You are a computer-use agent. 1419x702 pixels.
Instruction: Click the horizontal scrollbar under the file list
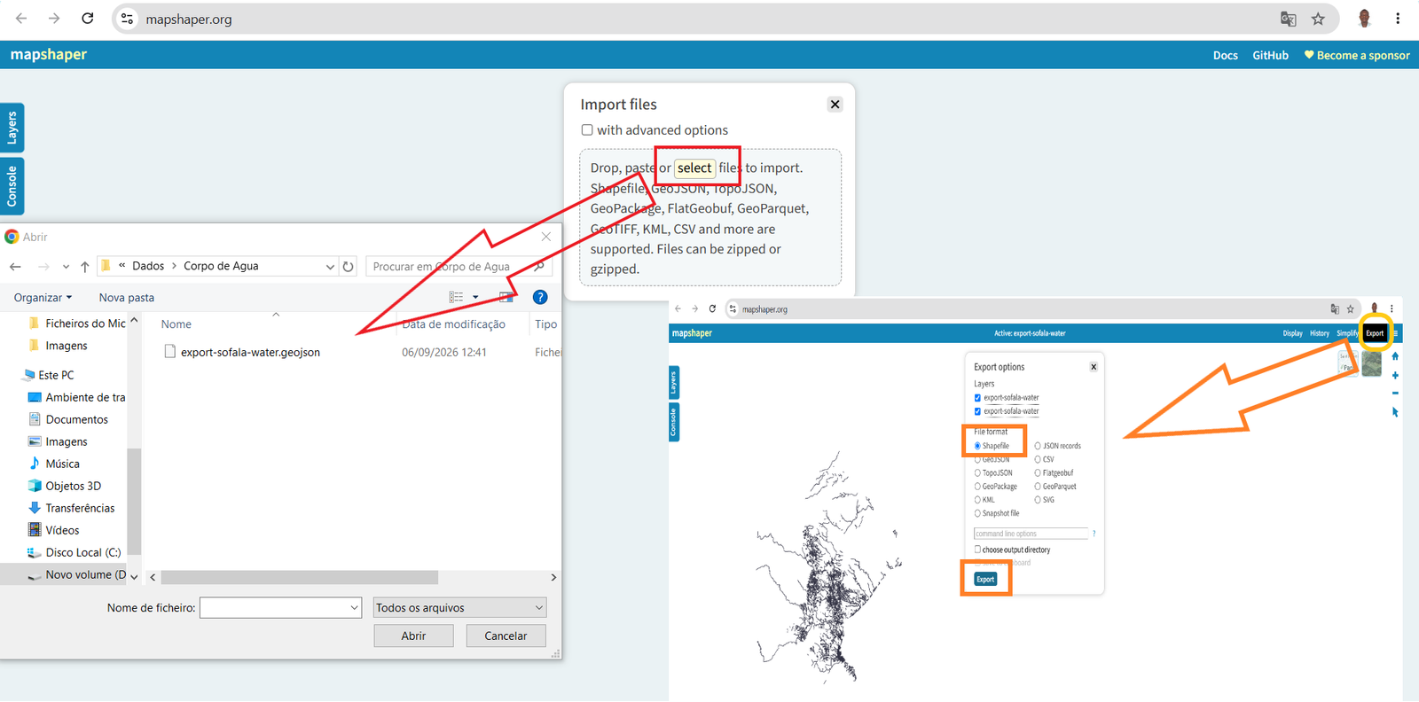tap(300, 577)
